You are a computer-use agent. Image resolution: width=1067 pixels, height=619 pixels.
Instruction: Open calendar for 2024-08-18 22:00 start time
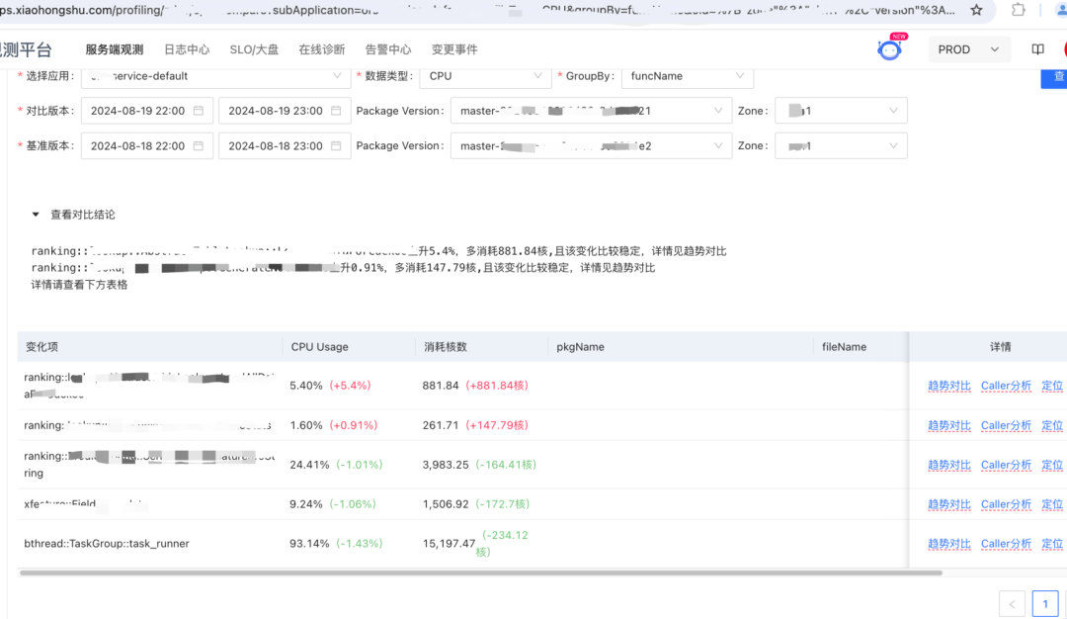198,145
